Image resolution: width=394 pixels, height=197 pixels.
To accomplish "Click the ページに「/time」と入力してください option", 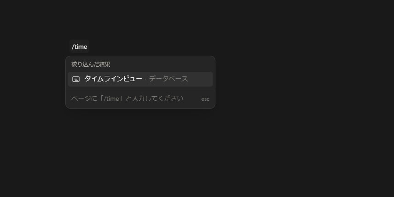I will 127,98.
